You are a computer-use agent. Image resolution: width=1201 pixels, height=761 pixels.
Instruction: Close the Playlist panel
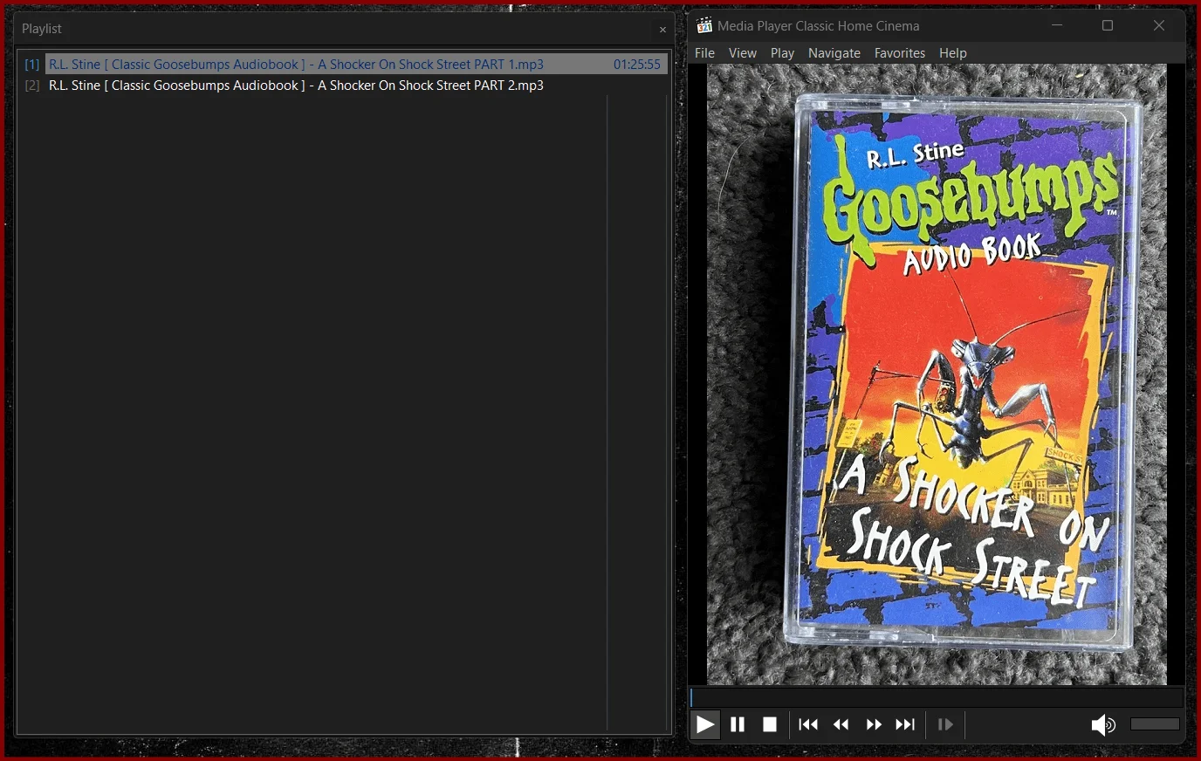click(662, 30)
